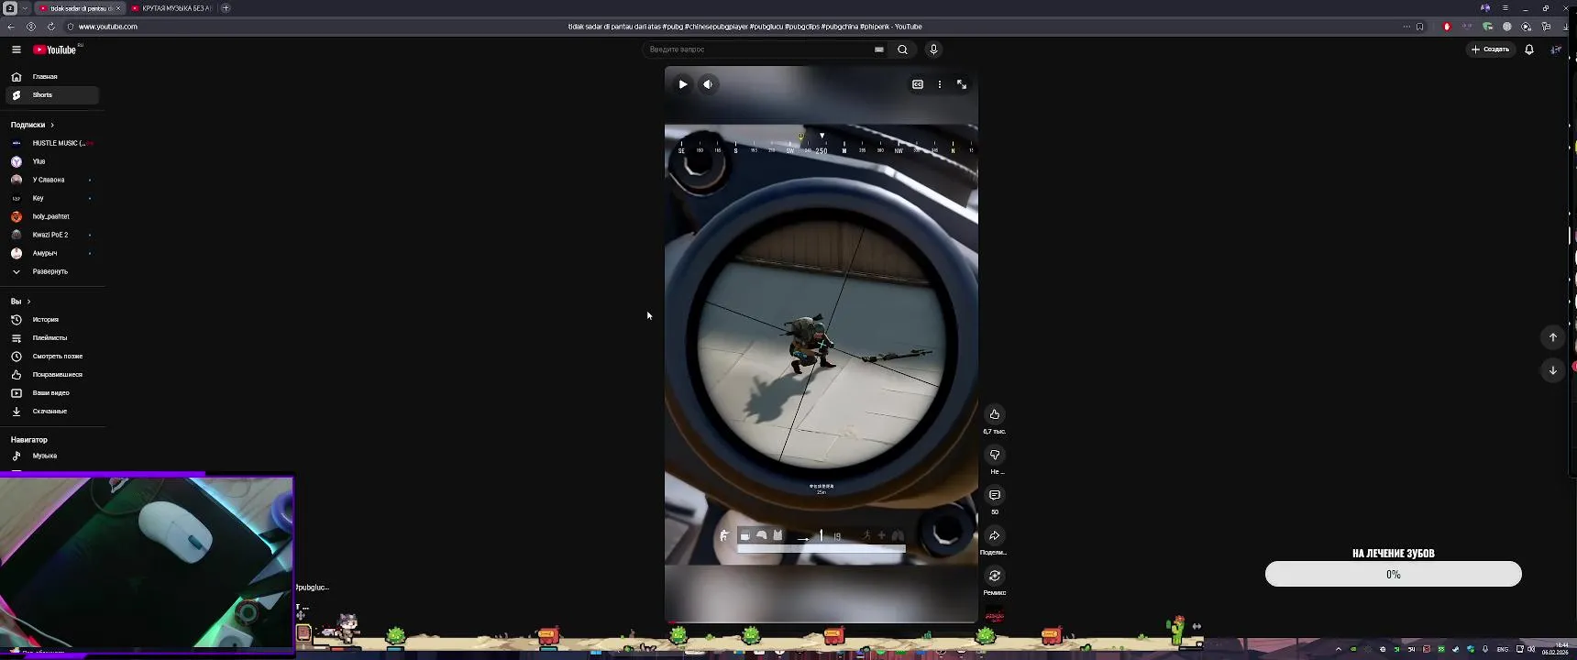
Task: Go to the next Short with down arrow
Action: point(1553,370)
